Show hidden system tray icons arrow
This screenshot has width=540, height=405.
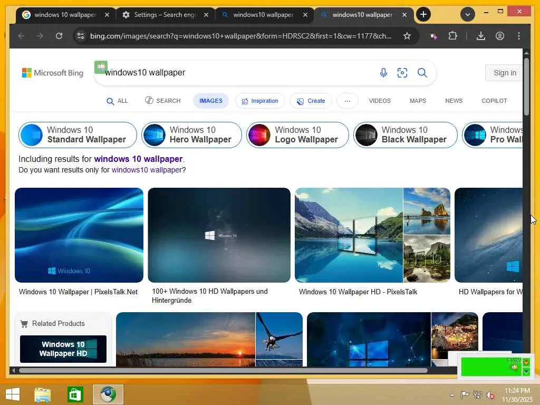click(452, 395)
